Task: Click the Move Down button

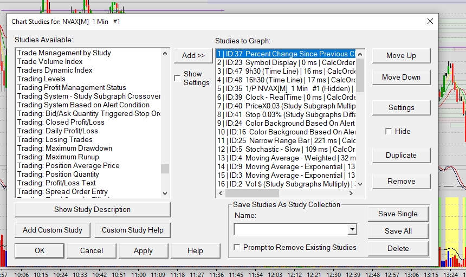Action: (x=401, y=78)
